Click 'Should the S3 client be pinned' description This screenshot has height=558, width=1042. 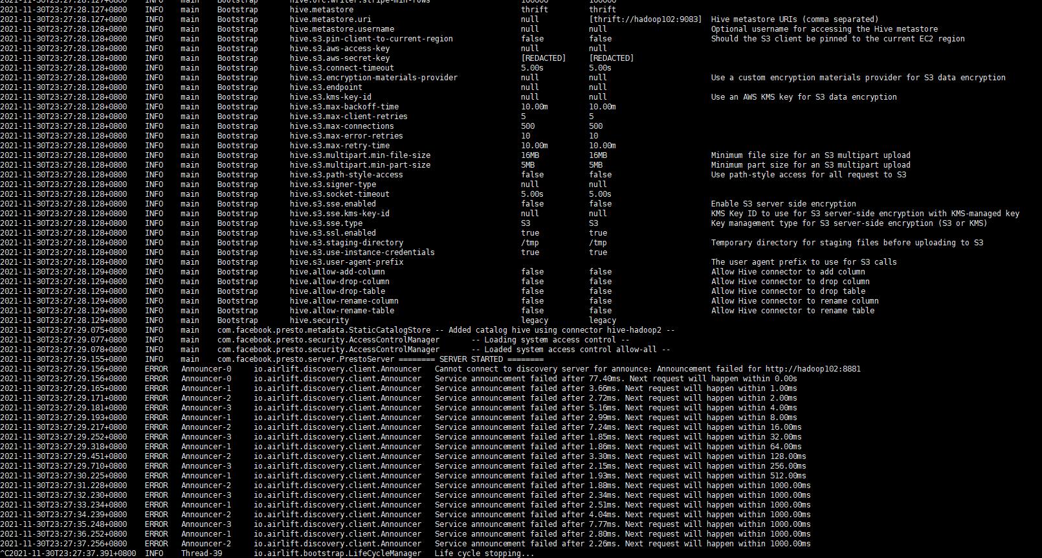click(x=838, y=39)
